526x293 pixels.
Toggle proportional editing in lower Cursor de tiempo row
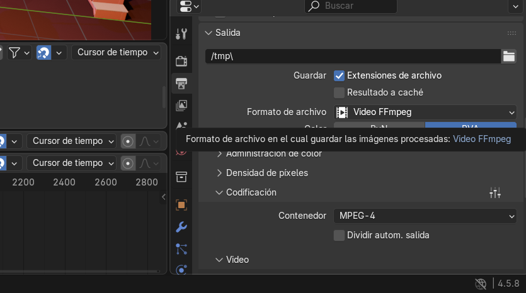coord(128,163)
